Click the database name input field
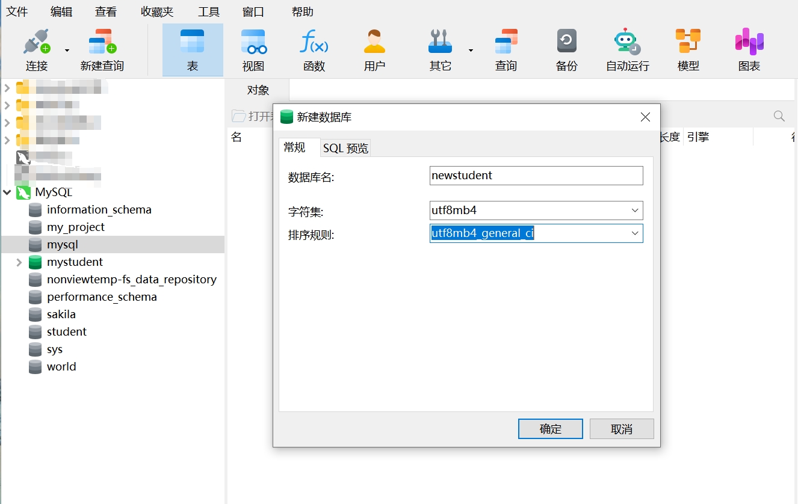 536,176
